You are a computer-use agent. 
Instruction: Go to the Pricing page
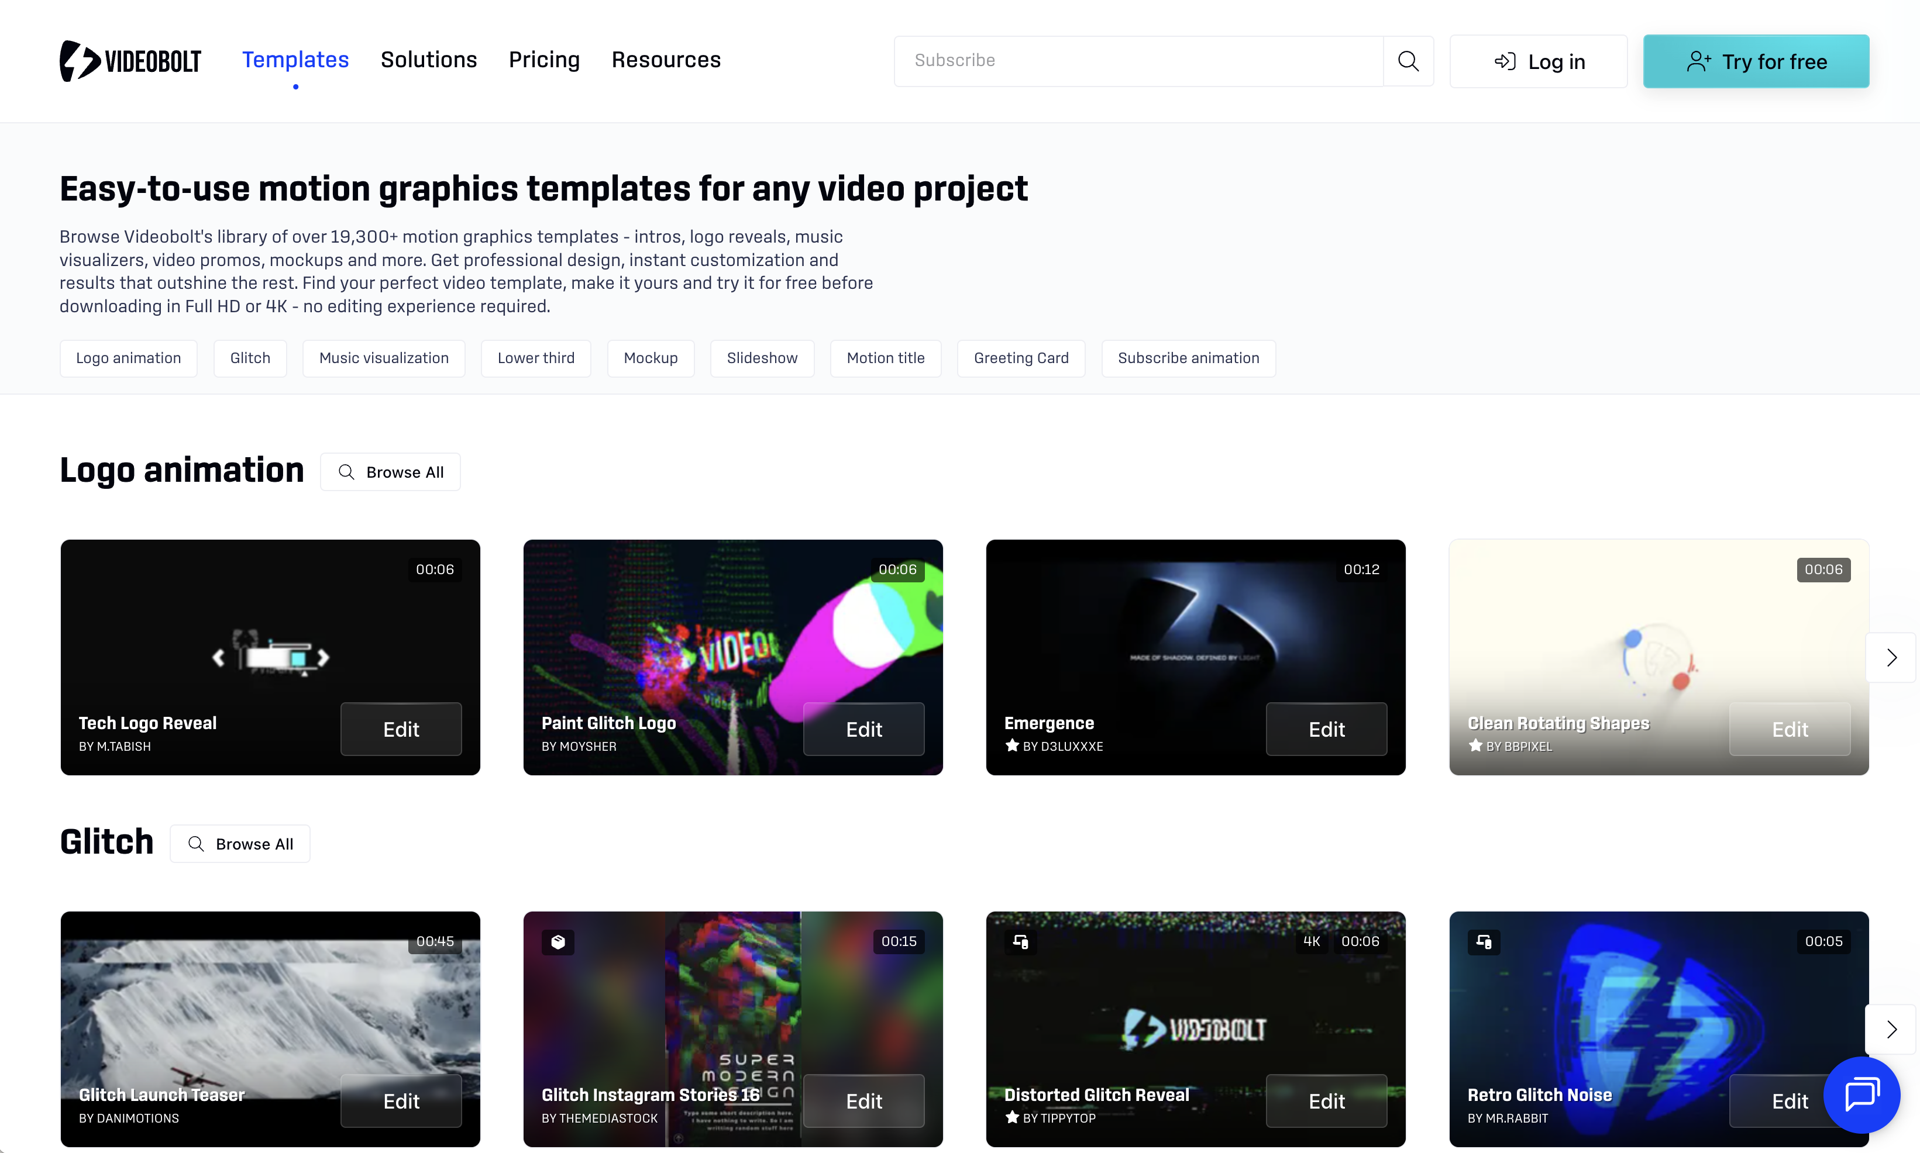[544, 60]
